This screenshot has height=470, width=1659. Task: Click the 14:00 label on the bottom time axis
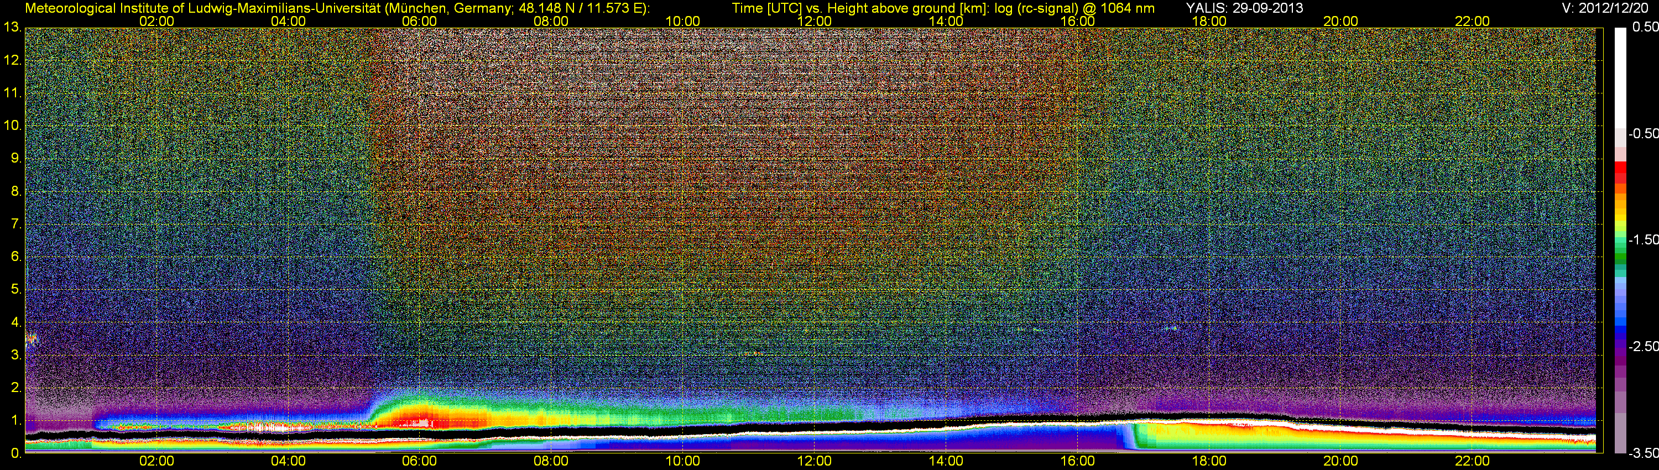[946, 461]
